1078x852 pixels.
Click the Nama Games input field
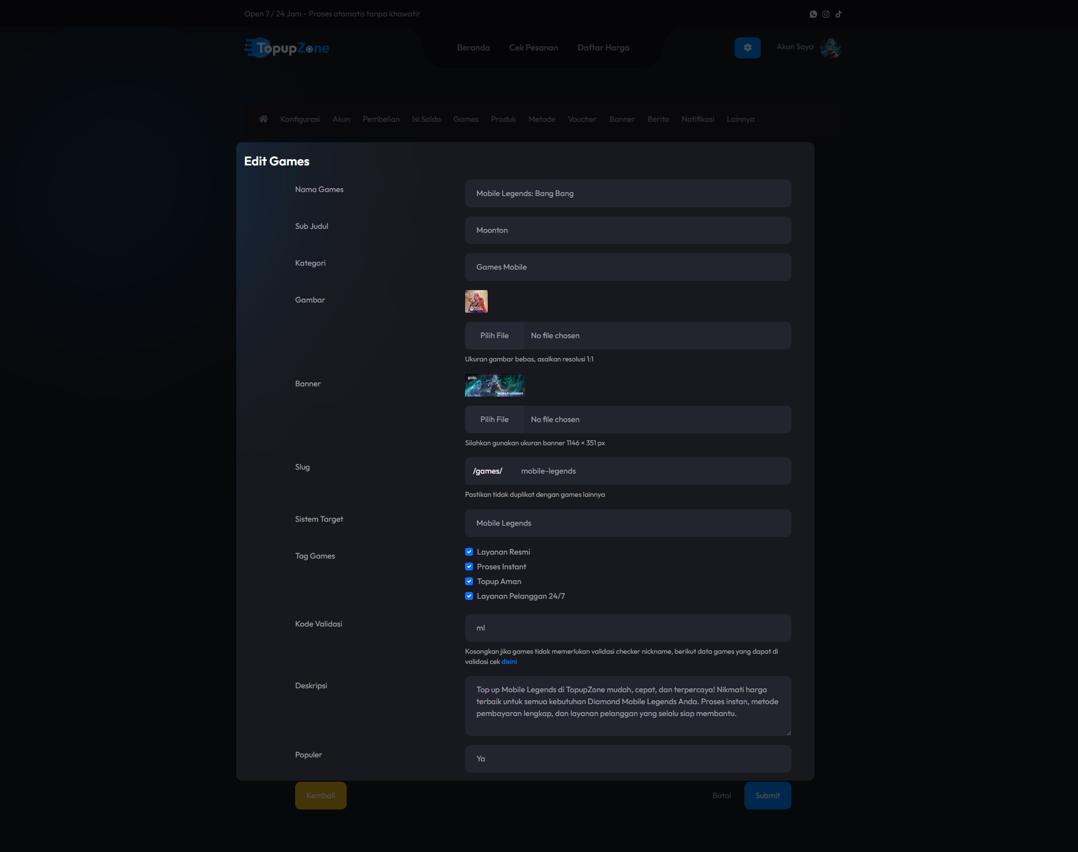628,193
